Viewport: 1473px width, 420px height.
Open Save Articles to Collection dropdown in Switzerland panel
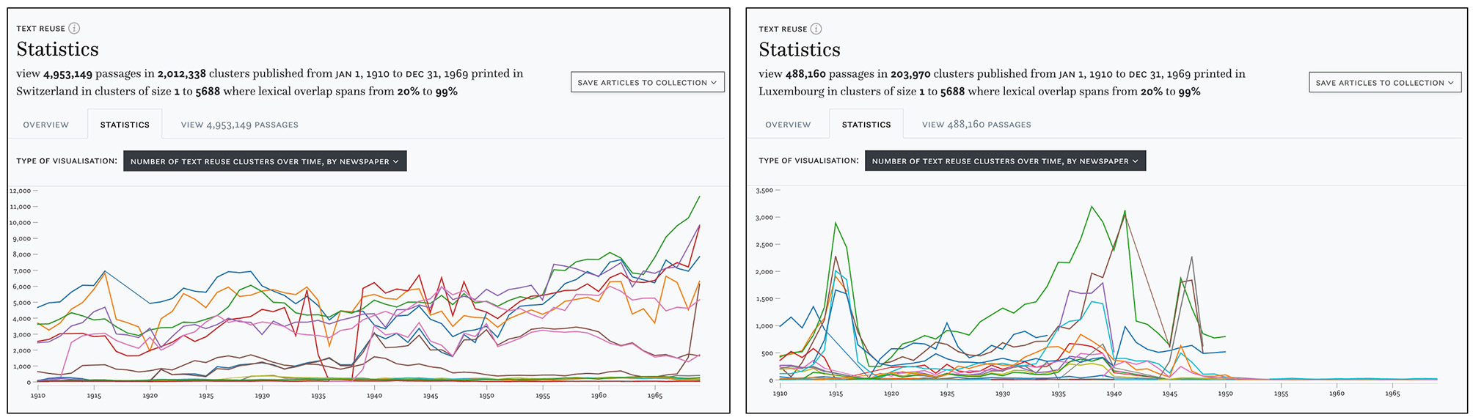click(647, 82)
